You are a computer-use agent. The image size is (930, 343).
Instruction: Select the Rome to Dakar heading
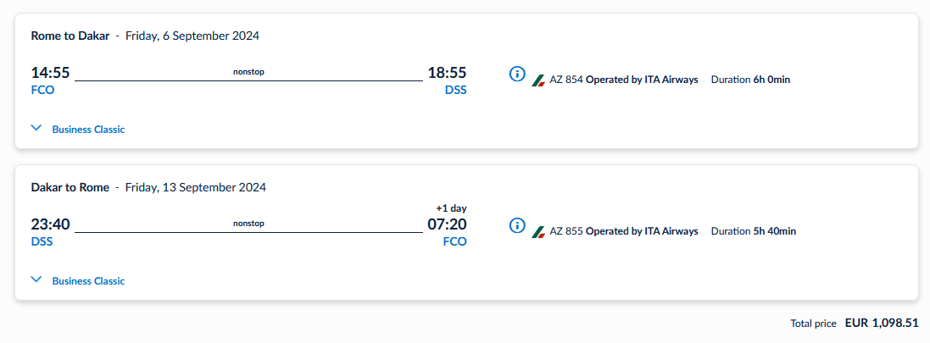pyautogui.click(x=70, y=36)
